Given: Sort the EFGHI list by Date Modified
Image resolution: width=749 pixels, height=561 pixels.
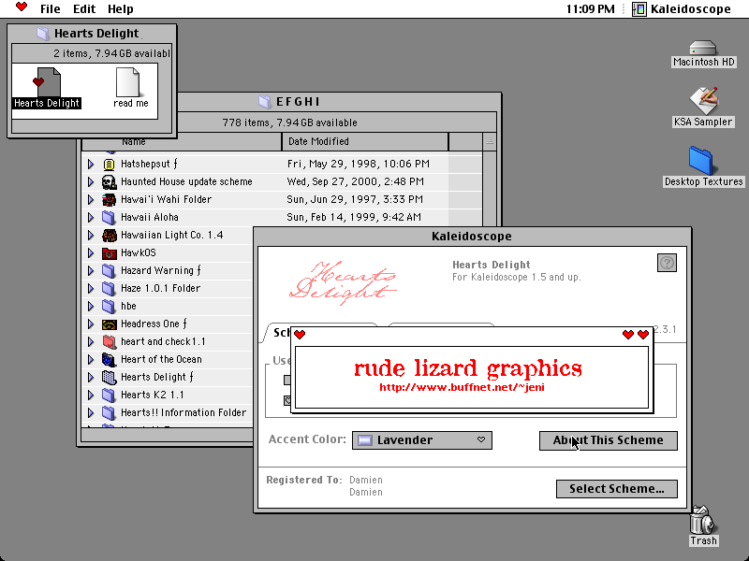Looking at the screenshot, I should click(365, 141).
